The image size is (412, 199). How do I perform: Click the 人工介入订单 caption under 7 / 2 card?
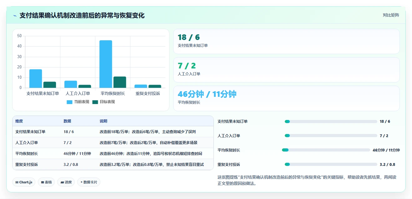pos(189,74)
